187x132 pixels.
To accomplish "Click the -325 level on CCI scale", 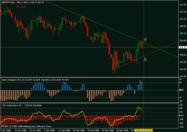I will point(181,127).
